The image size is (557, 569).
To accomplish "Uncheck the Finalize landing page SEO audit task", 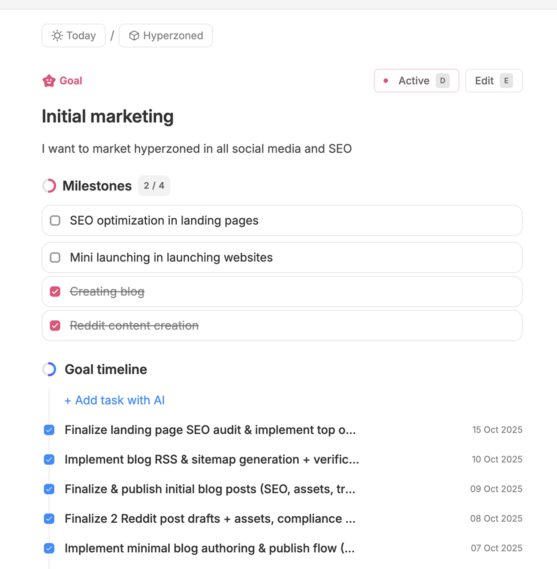I will click(49, 430).
